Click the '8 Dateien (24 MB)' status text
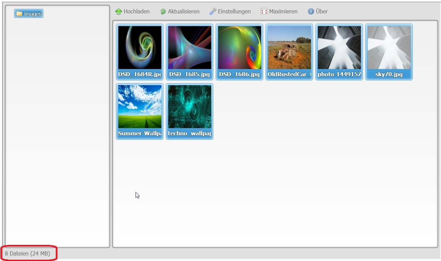 28,253
